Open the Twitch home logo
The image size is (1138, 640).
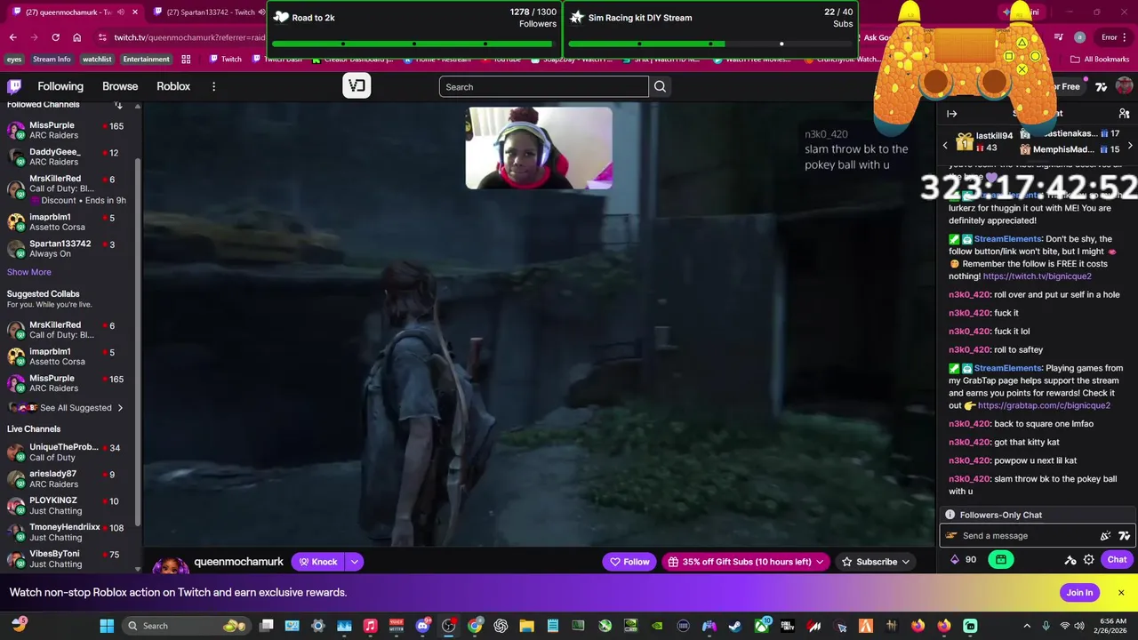pos(14,86)
